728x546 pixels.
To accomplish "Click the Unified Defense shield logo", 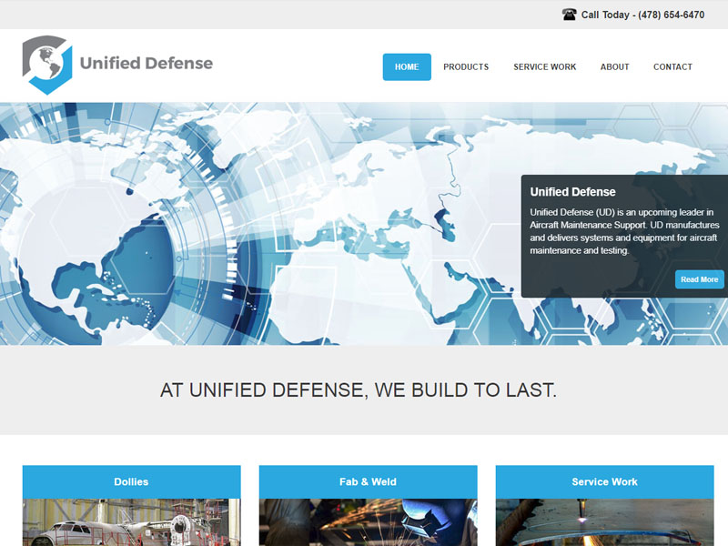I will (47, 65).
